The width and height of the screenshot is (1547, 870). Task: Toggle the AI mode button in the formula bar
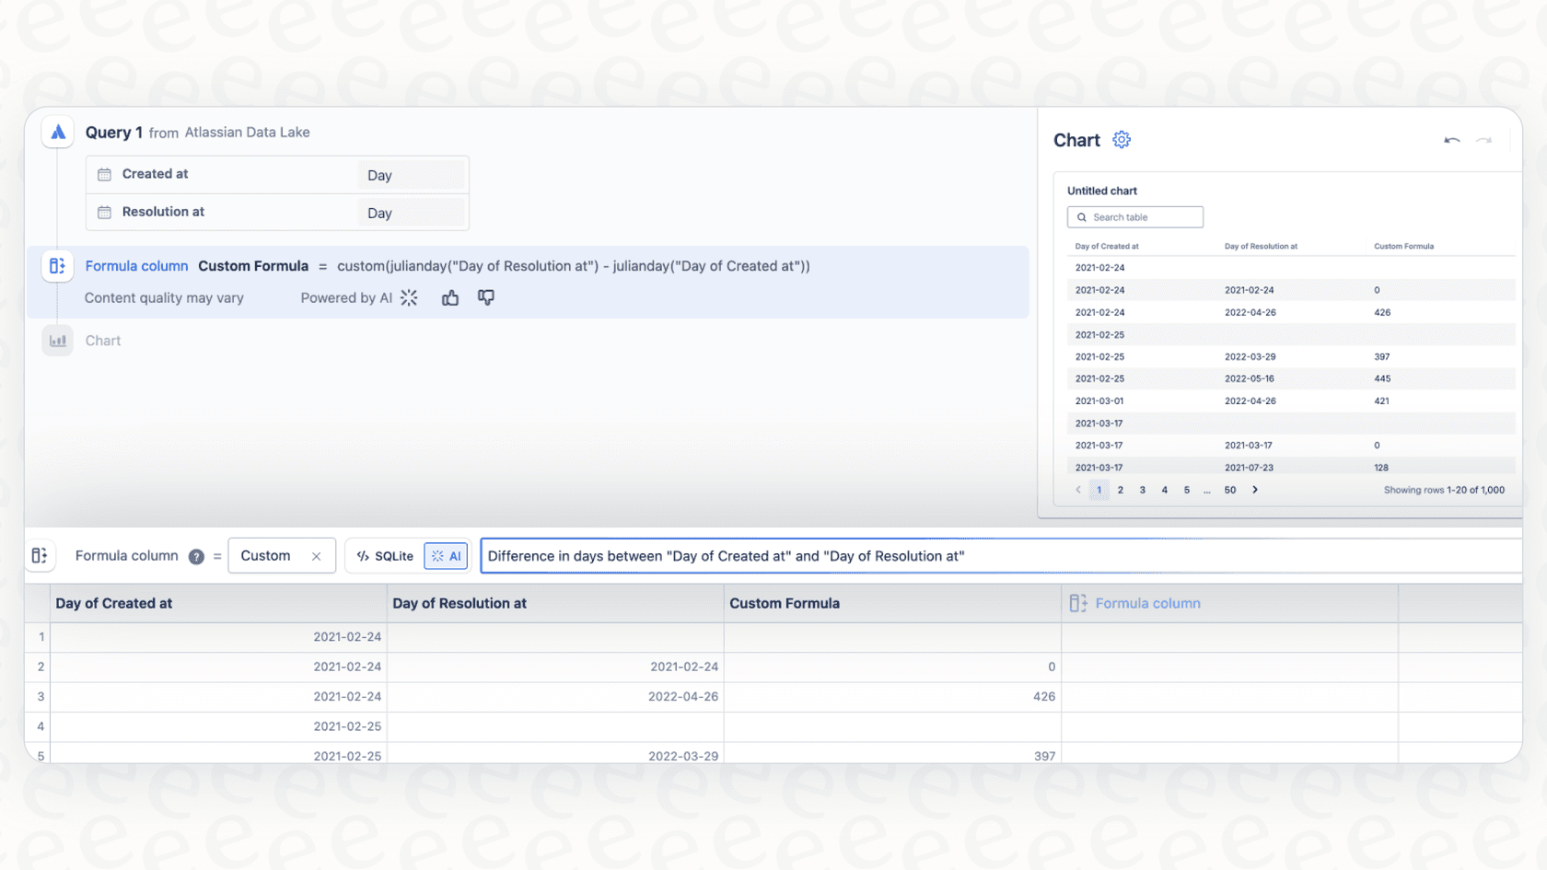pos(446,555)
